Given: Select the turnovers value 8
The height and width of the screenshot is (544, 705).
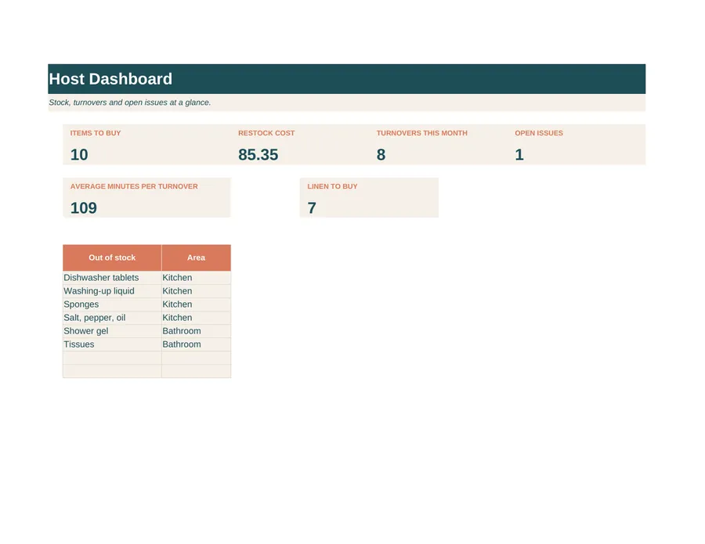Looking at the screenshot, I should coord(381,154).
